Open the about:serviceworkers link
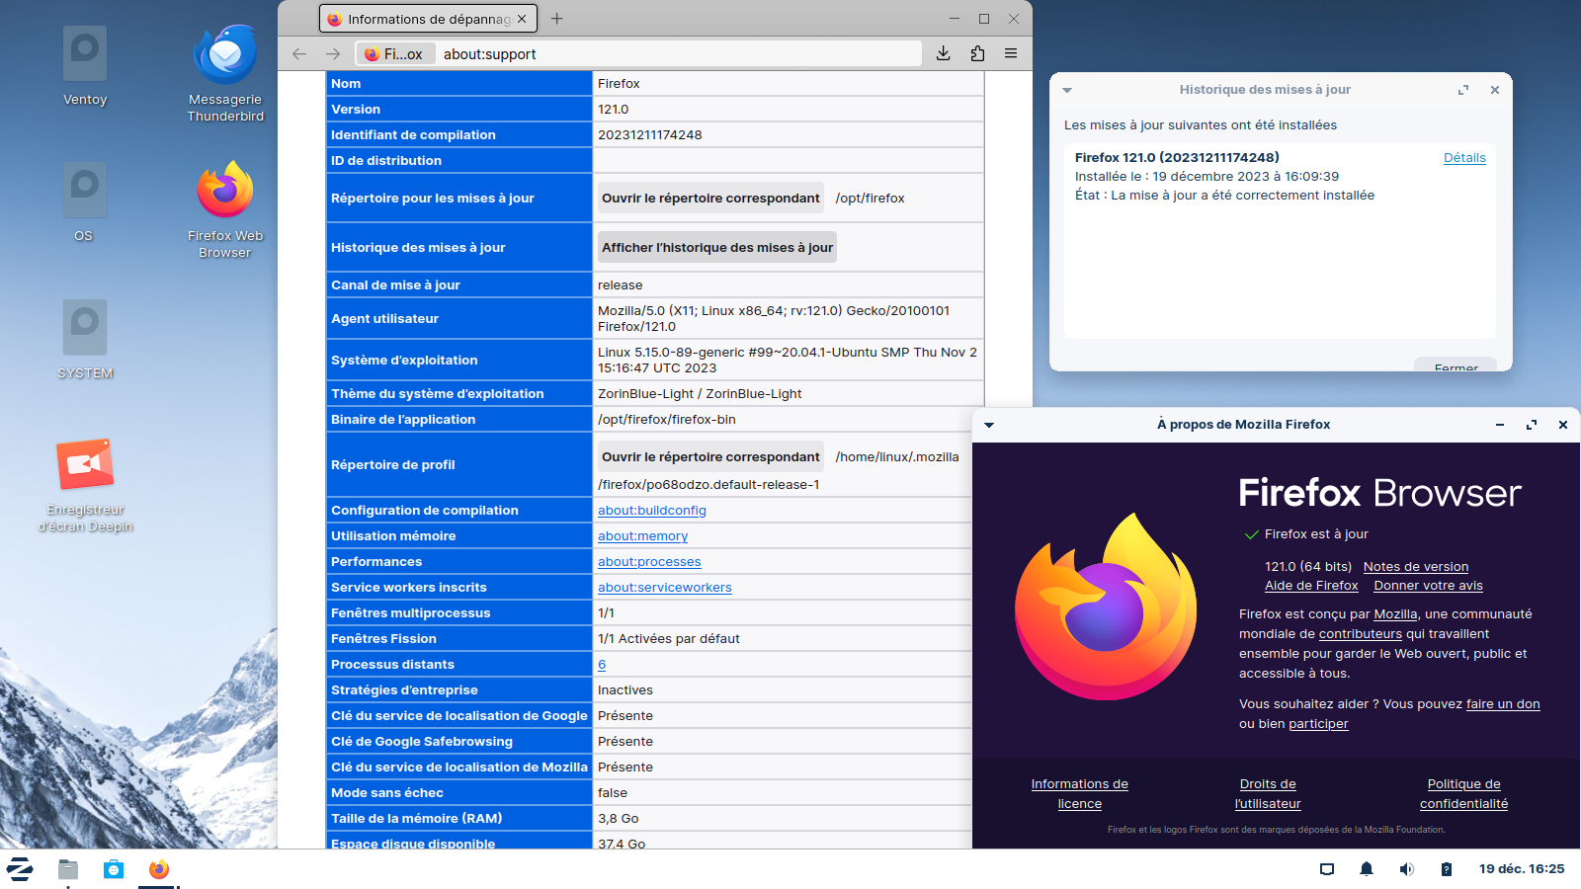Image resolution: width=1581 pixels, height=889 pixels. 665,588
